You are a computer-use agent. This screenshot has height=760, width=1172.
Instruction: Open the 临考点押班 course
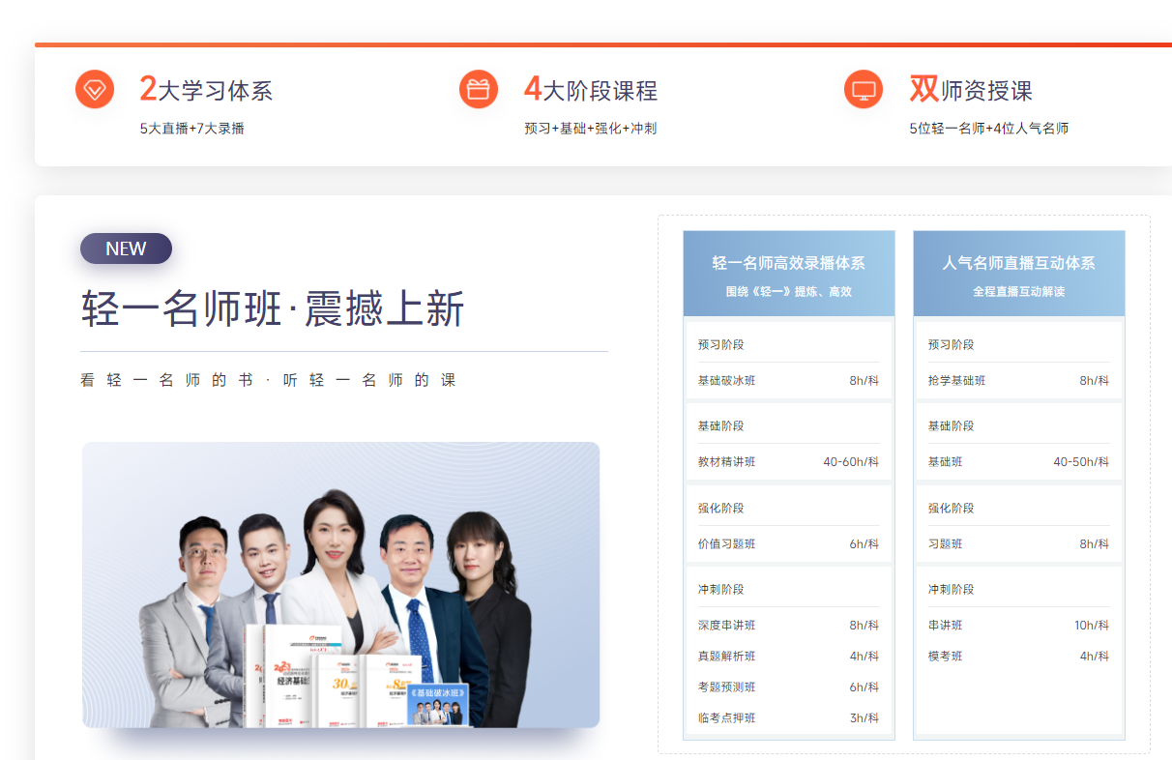tap(788, 718)
